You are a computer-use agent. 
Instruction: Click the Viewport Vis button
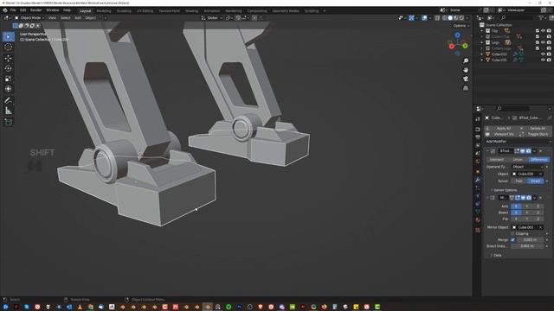(500, 135)
